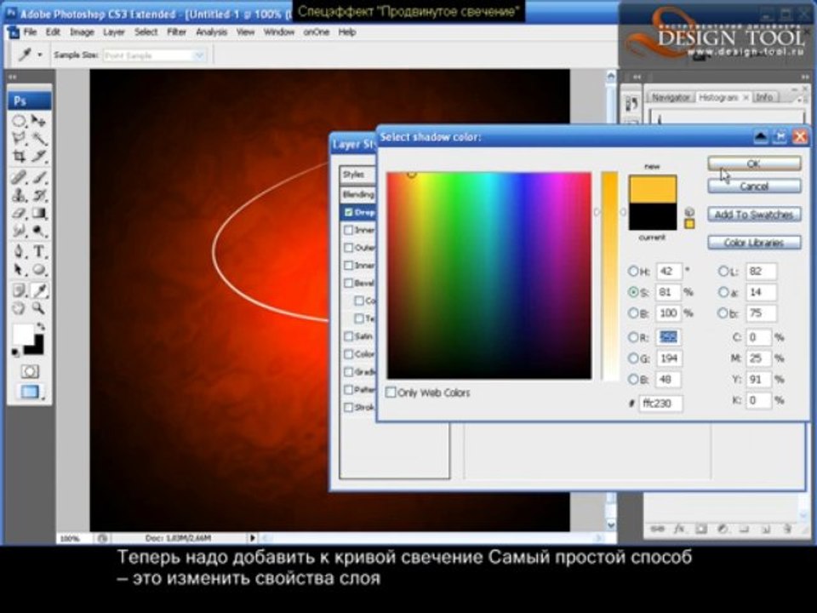Select the Type tool
Viewport: 817px width, 613px height.
[39, 252]
